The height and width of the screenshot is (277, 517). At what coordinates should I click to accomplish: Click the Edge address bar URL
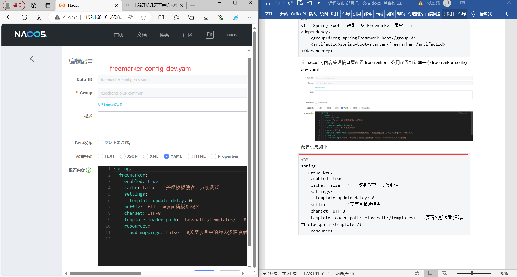[x=104, y=17]
